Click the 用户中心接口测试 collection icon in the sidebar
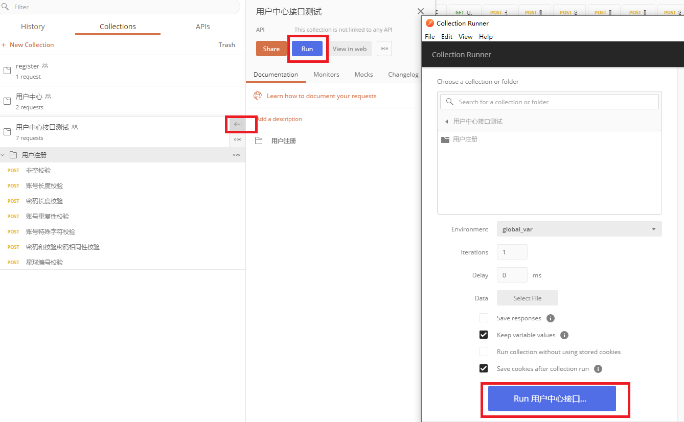 click(x=7, y=132)
